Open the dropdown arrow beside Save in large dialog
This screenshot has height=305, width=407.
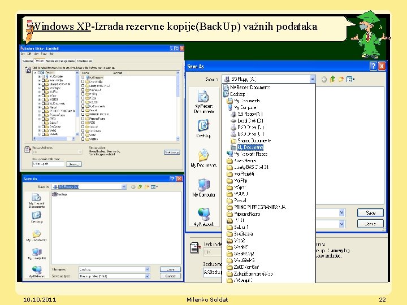[x=342, y=213]
